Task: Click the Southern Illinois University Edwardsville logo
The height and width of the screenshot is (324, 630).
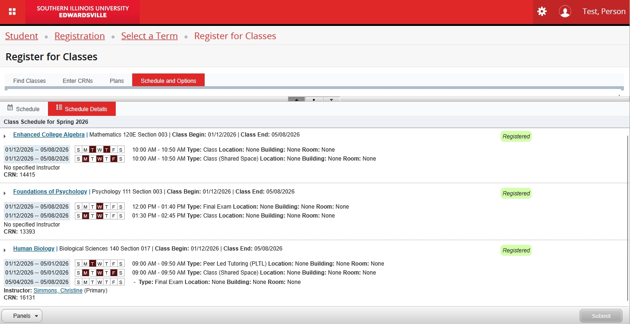Action: coord(83,12)
